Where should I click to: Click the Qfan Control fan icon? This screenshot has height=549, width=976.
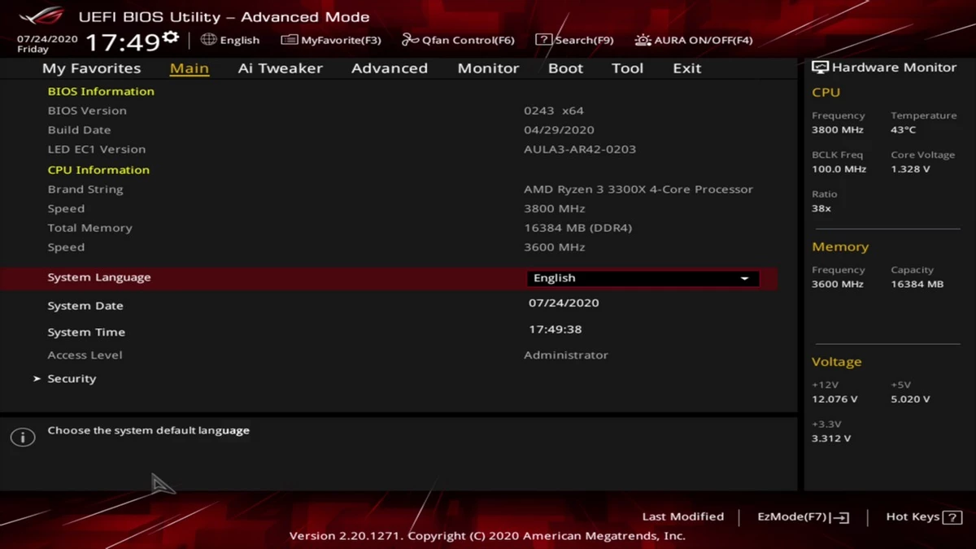tap(410, 39)
